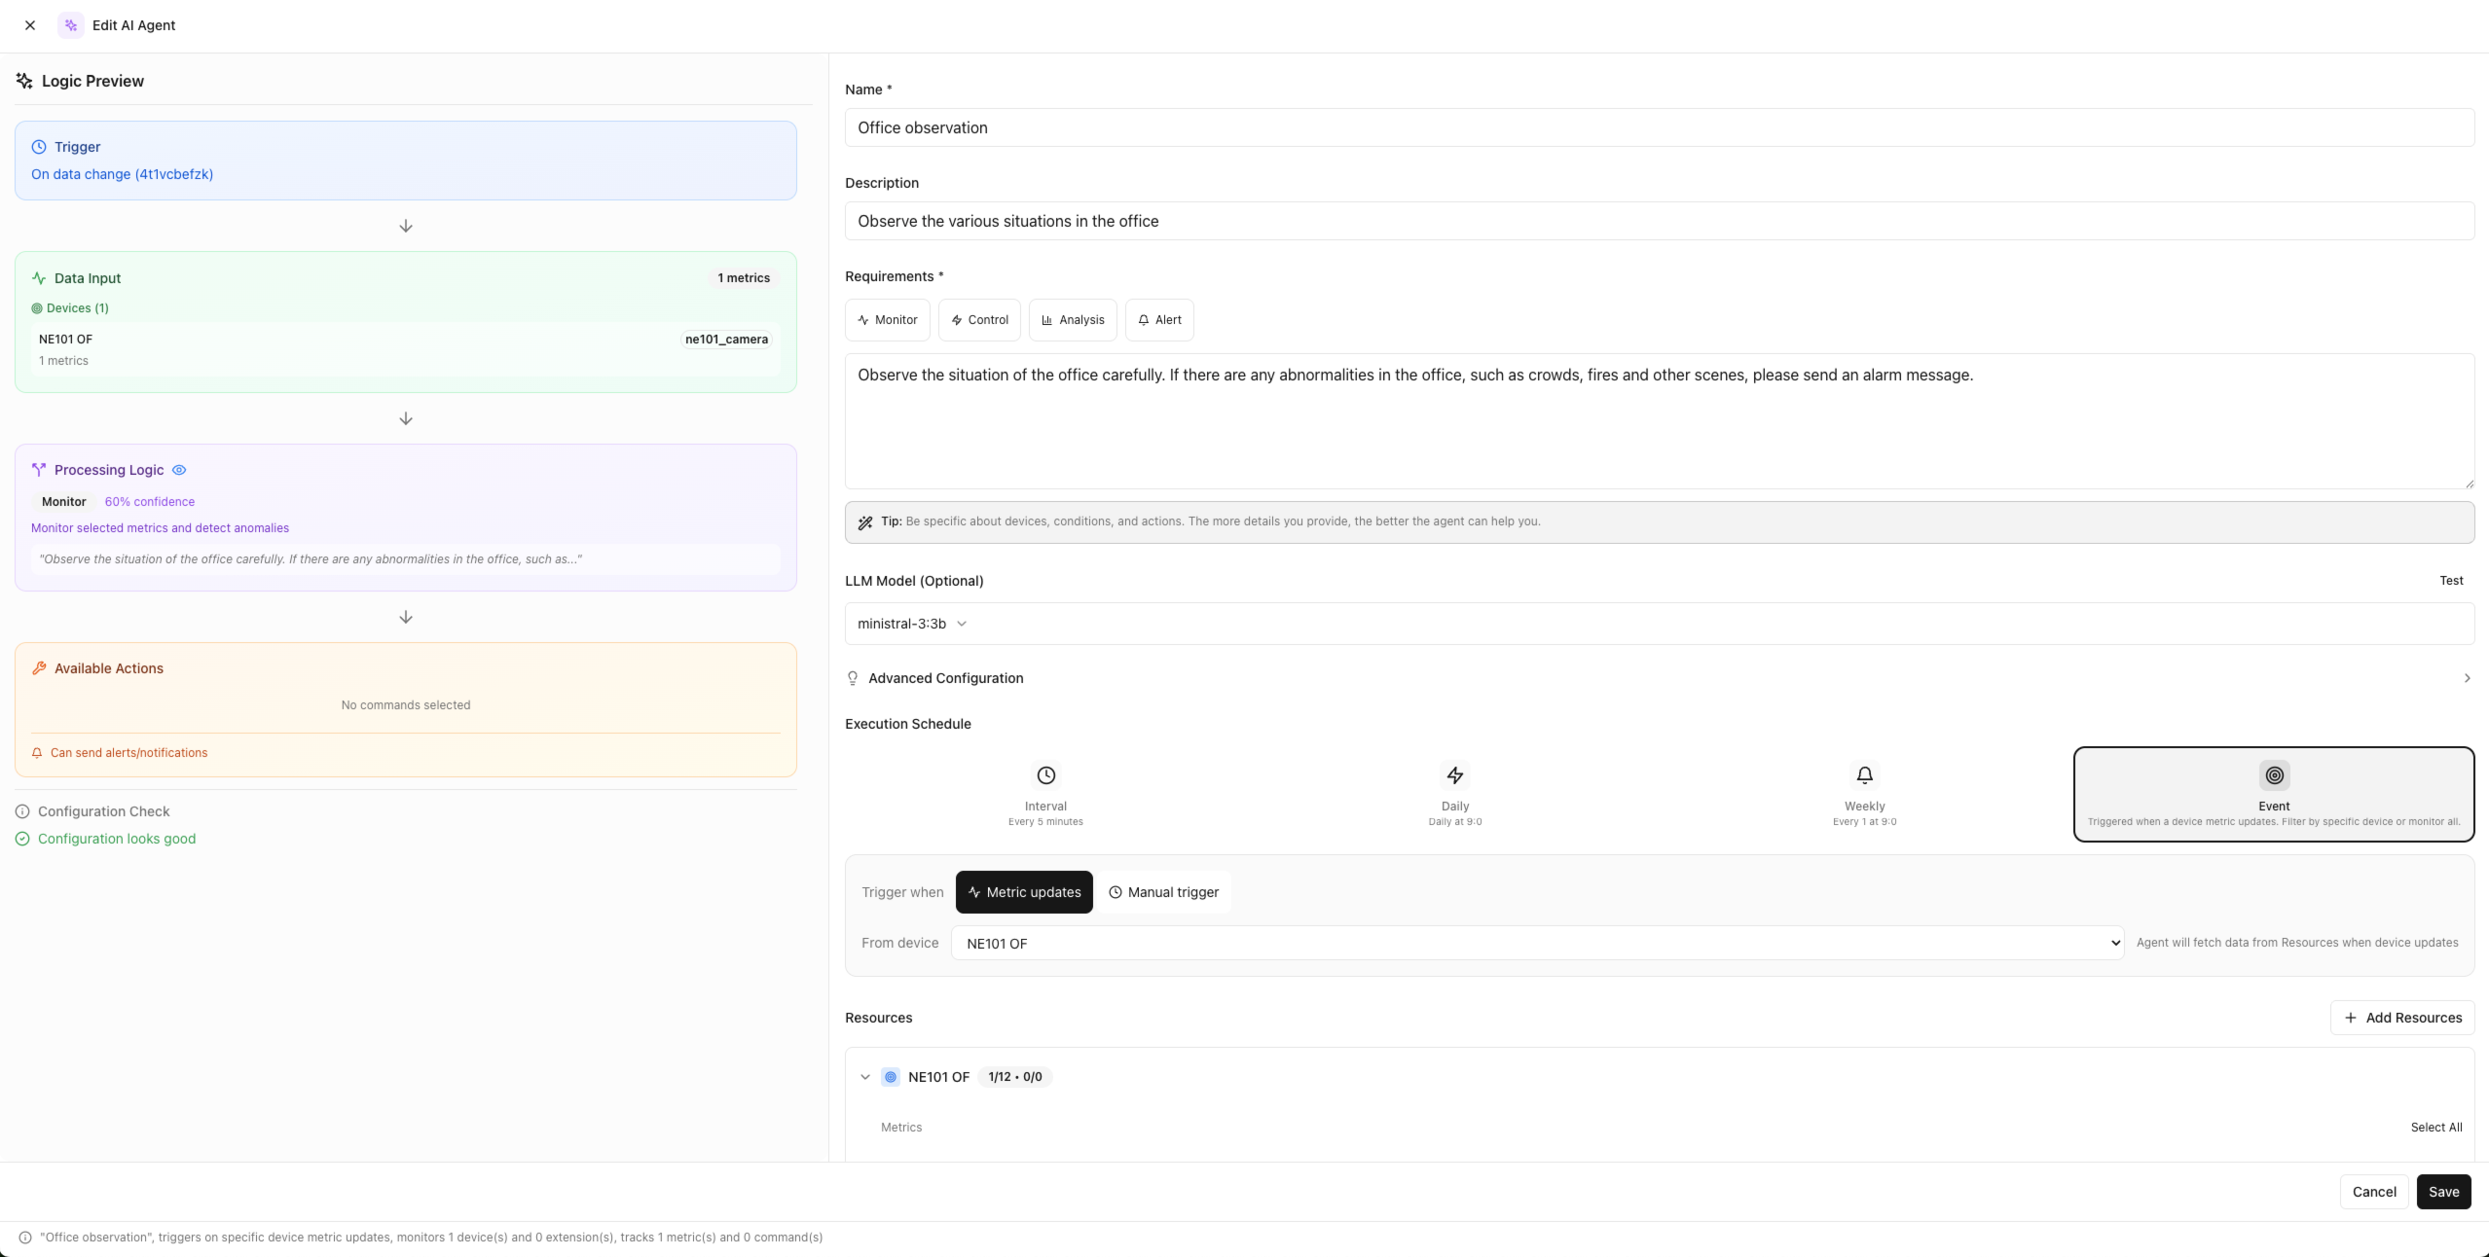Click the Save button

pos(2442,1191)
